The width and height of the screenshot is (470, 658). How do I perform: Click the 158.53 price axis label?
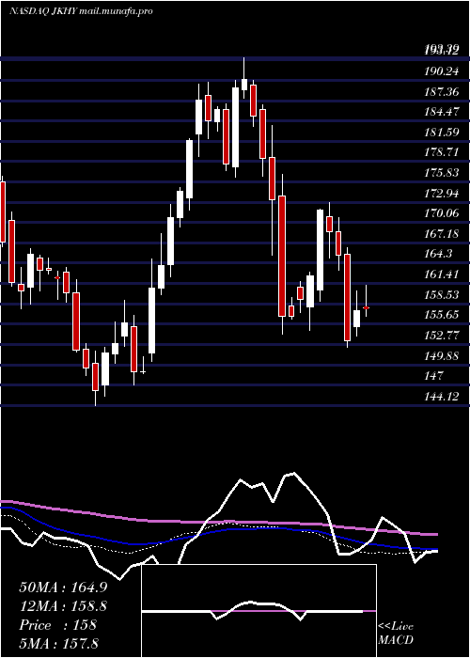tap(442, 294)
